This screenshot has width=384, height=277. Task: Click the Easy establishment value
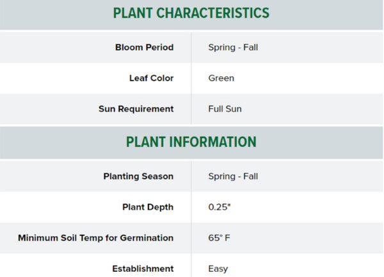coord(218,269)
